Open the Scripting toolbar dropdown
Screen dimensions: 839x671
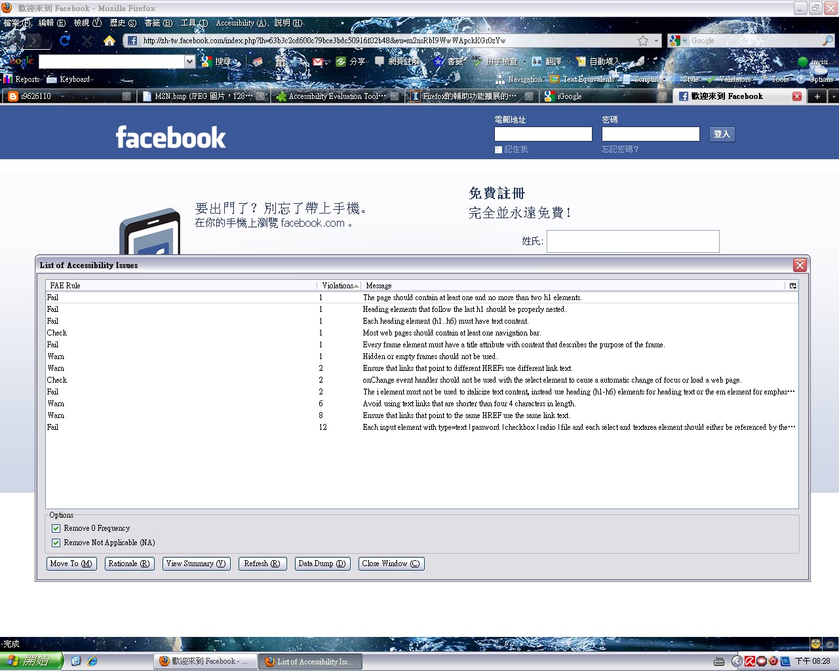(644, 79)
